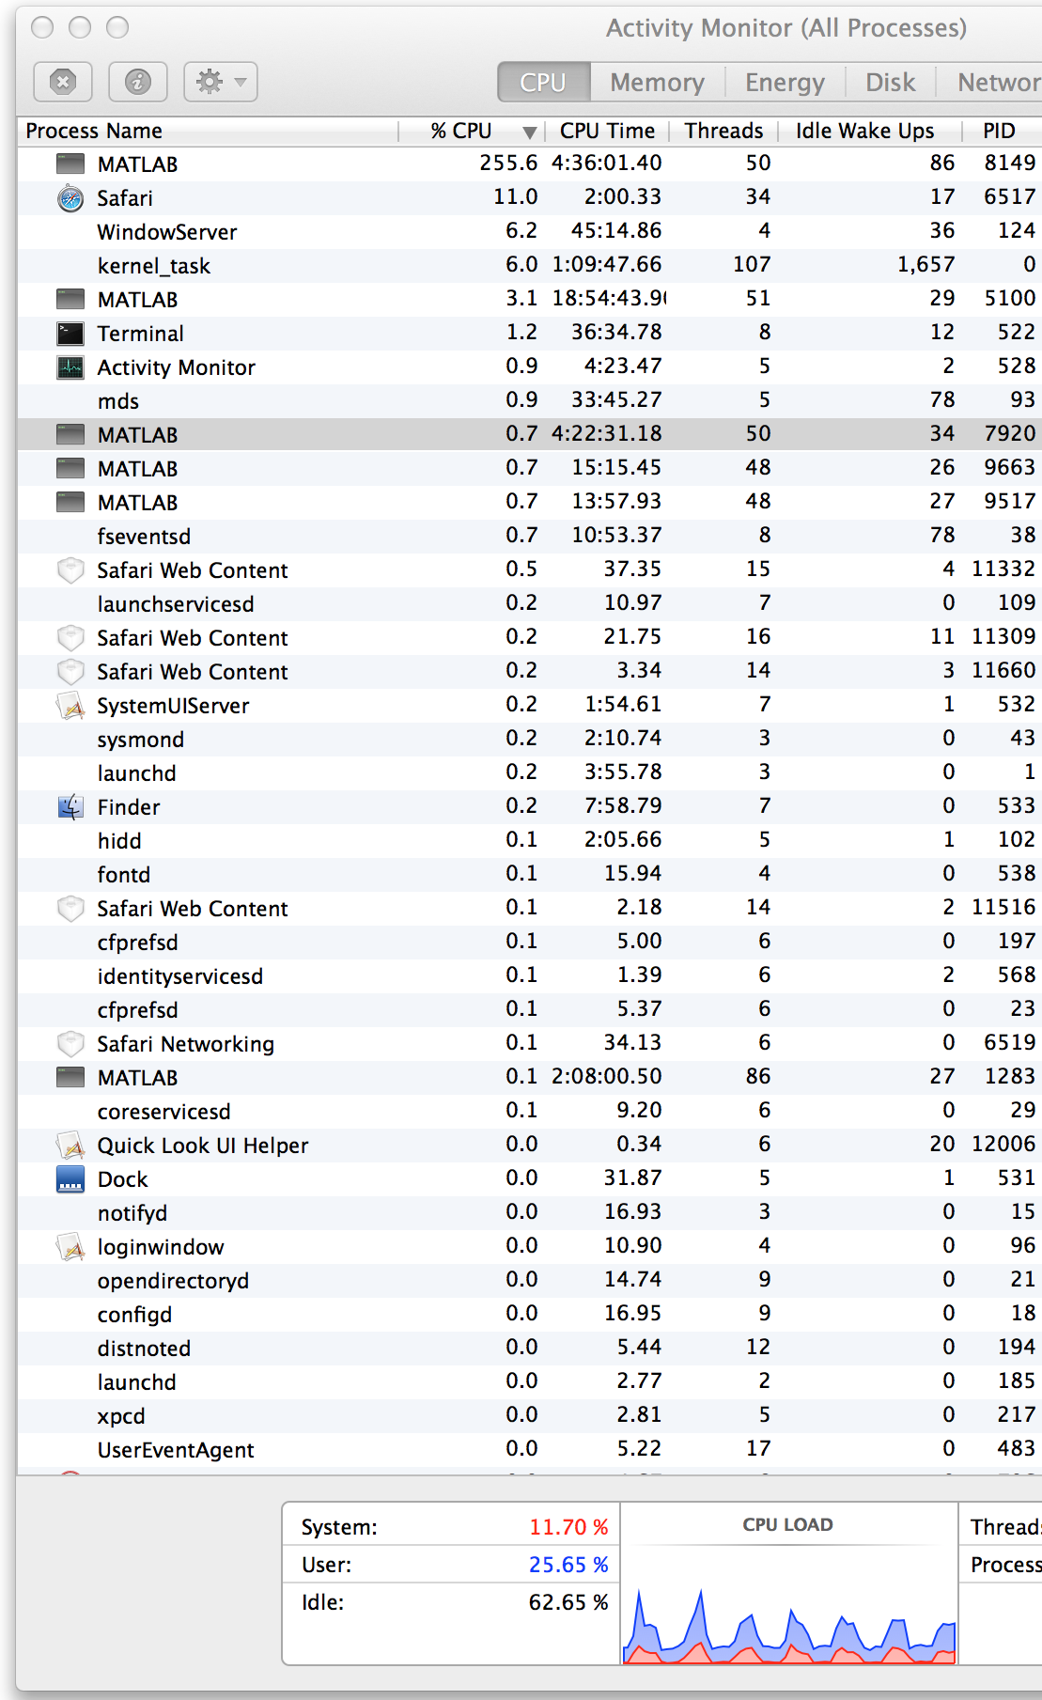Select the mds process name
Image resolution: width=1042 pixels, height=1700 pixels.
pos(118,401)
